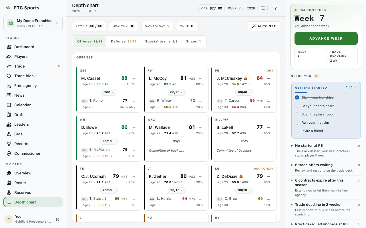The height and width of the screenshot is (228, 366).
Task: Open options menu for M. Cassel
Action: click(133, 78)
